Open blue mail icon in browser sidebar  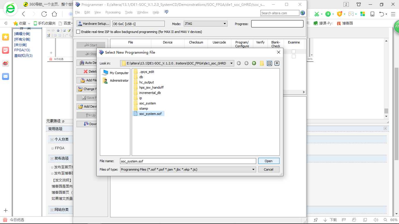coord(6,76)
